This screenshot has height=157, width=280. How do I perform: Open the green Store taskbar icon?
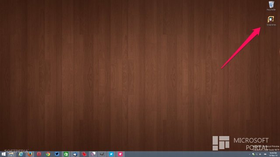pyautogui.click(x=66, y=154)
